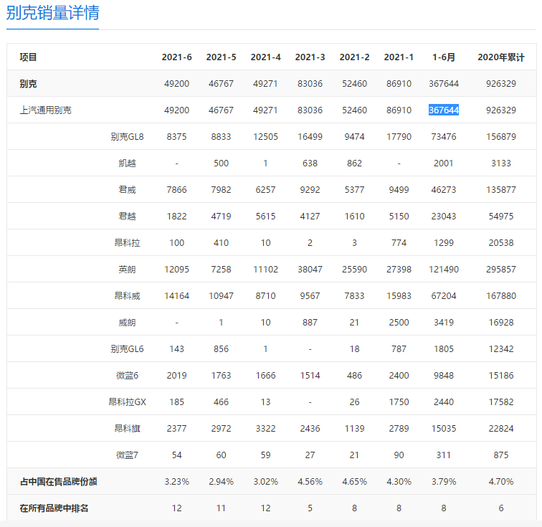
Task: Click 昂科拉 2020年累计 value 20538
Action: [501, 243]
